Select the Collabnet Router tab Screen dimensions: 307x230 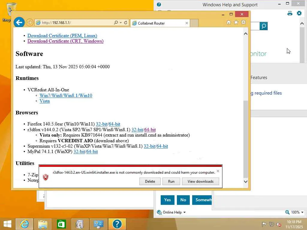click(x=160, y=23)
